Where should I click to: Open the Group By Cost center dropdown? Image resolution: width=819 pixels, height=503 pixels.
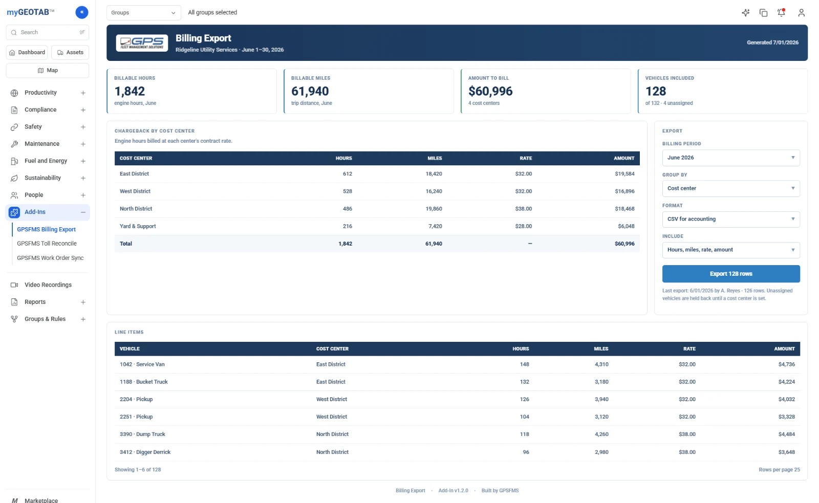point(731,188)
